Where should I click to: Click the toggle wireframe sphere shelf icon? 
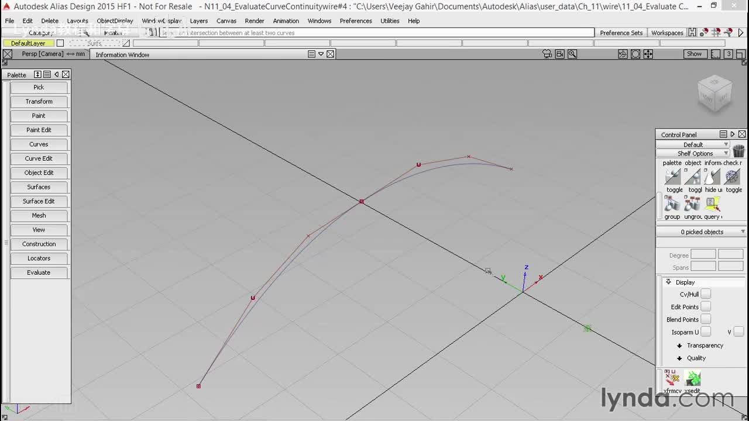(x=732, y=176)
